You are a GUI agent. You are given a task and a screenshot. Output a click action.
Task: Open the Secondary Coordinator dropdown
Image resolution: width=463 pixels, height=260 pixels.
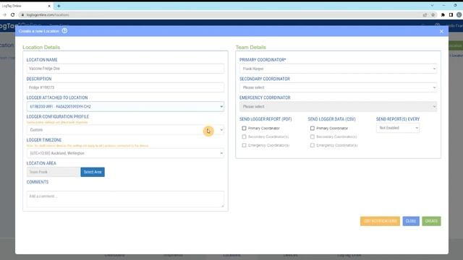pos(338,87)
